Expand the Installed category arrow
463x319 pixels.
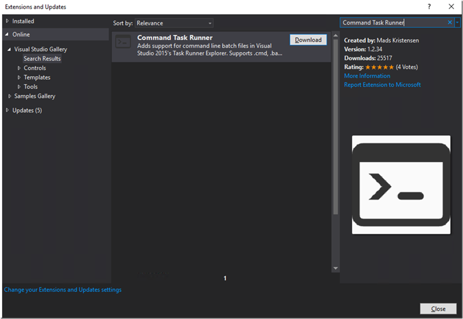(x=7, y=21)
